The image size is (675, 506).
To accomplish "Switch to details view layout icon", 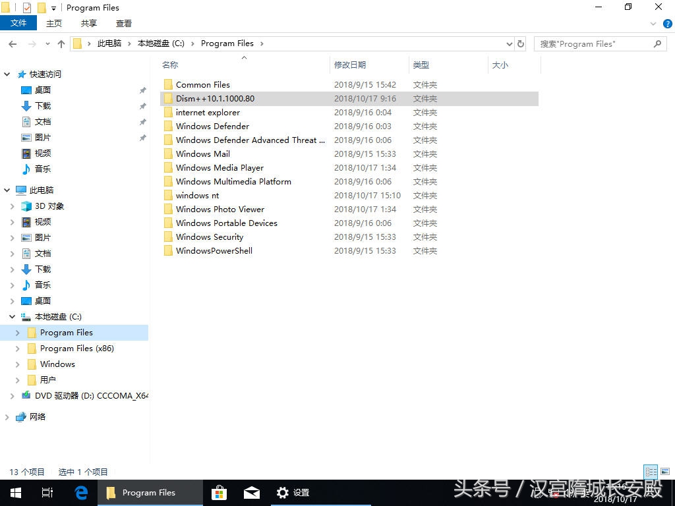I will click(651, 472).
